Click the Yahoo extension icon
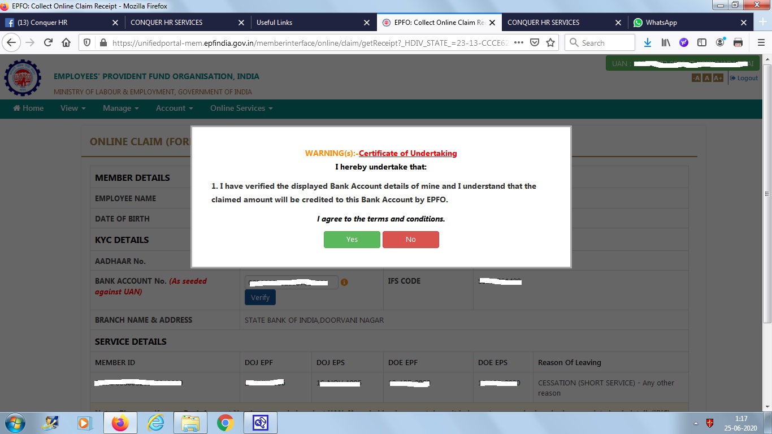 click(x=684, y=42)
